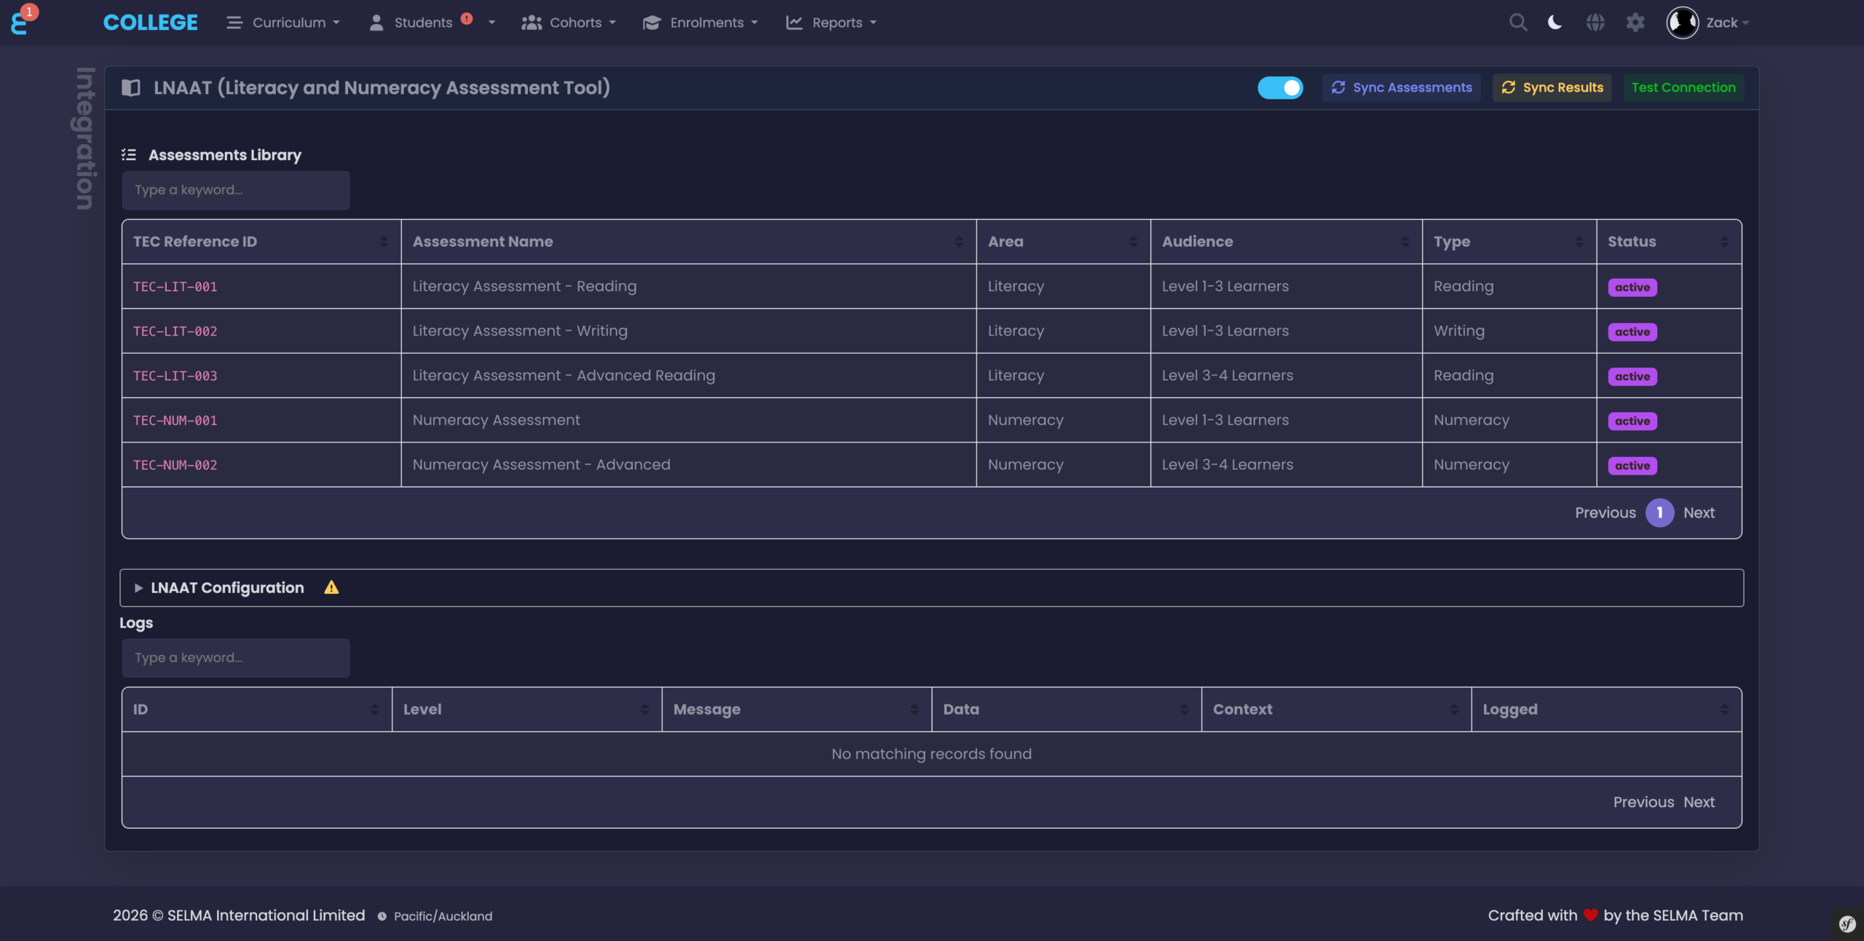Disable the LNAAT integration toggle
This screenshot has width=1864, height=941.
[1280, 87]
